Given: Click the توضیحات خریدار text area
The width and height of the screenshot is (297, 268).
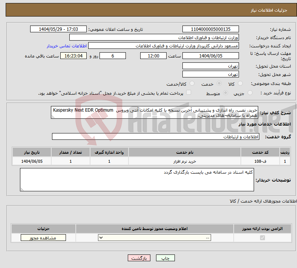Looking at the screenshot, I should click(137, 180).
